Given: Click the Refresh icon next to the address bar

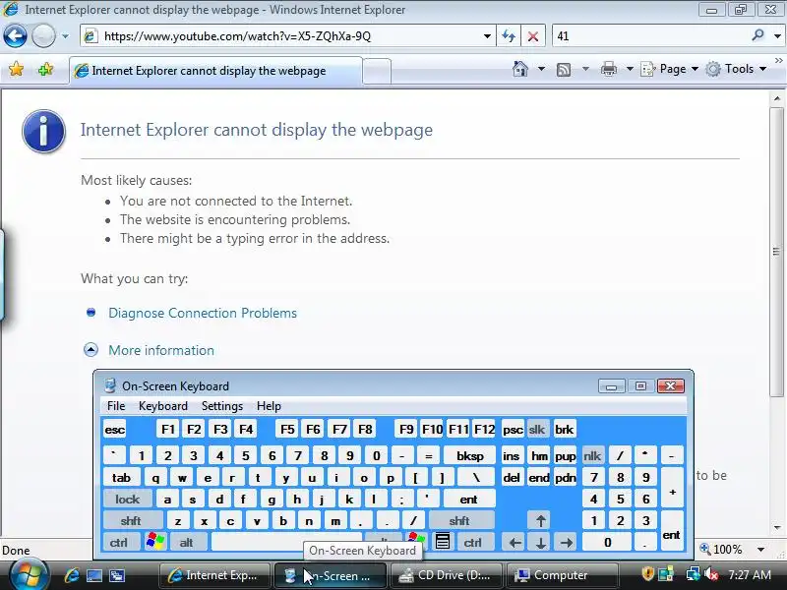Looking at the screenshot, I should point(509,36).
